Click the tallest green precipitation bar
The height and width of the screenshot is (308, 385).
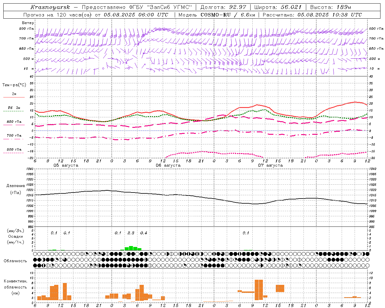coord(131,248)
